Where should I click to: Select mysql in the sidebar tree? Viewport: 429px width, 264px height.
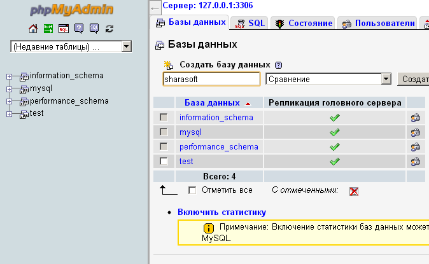click(x=41, y=88)
